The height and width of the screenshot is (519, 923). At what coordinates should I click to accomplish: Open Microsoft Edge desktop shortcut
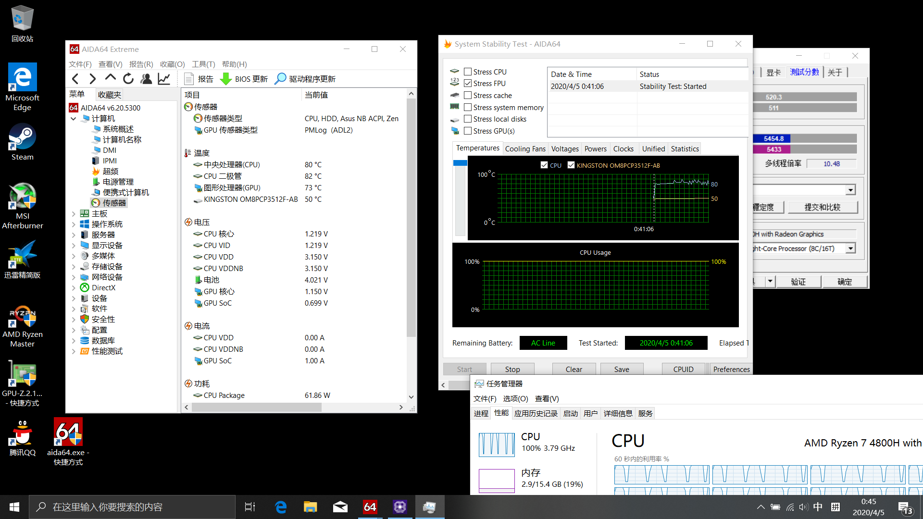pyautogui.click(x=22, y=87)
